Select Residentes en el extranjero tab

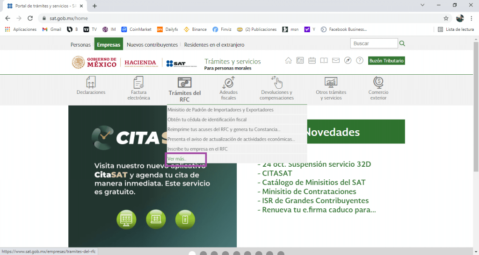pos(214,44)
